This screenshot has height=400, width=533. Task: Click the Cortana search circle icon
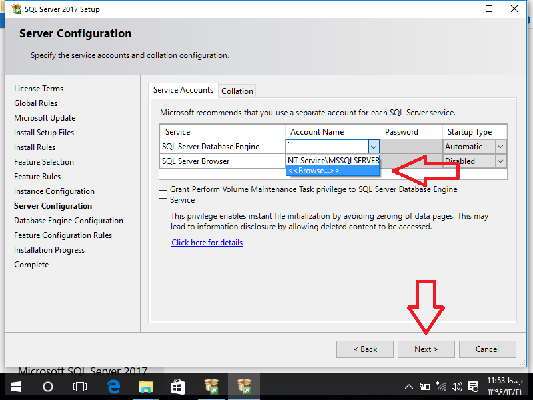point(48,387)
